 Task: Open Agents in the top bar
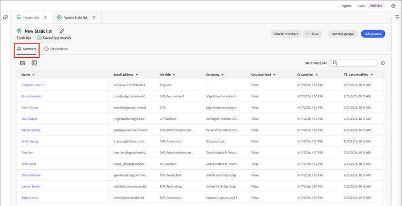[347, 6]
